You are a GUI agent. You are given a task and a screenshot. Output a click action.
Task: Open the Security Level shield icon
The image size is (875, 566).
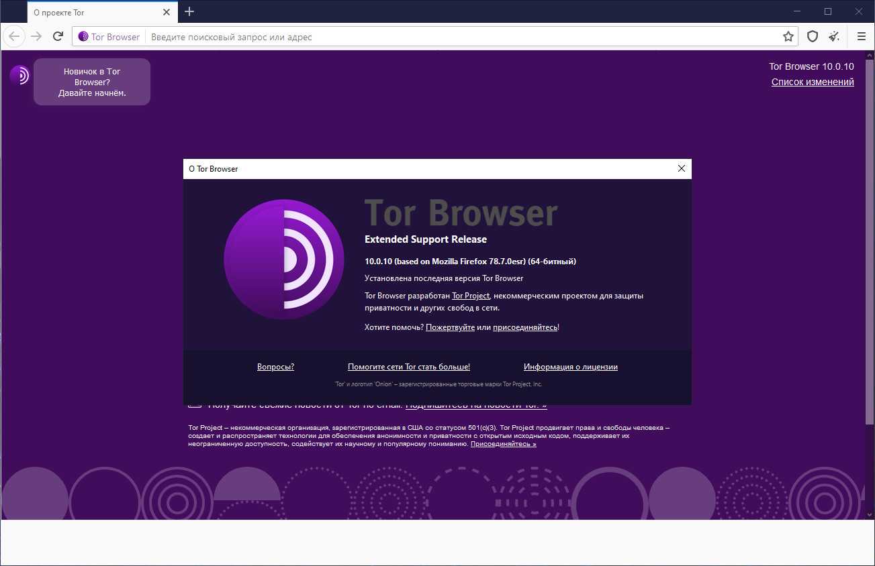pos(813,37)
